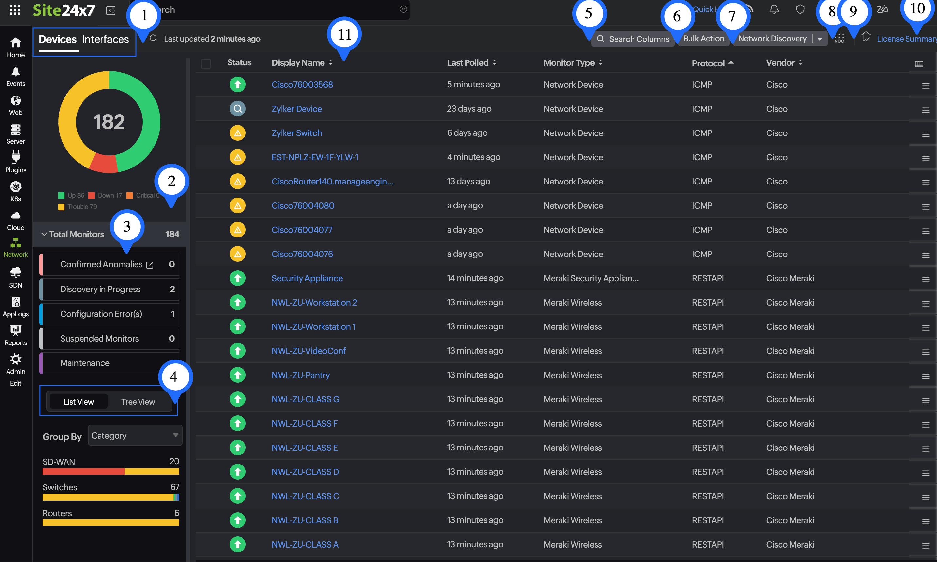Open the Group By Category dropdown

[x=135, y=435]
